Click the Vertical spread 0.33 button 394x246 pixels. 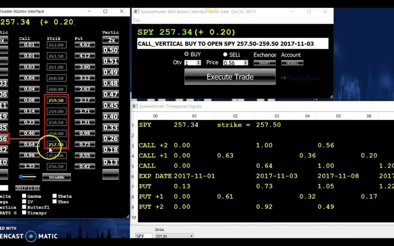[x=111, y=128]
